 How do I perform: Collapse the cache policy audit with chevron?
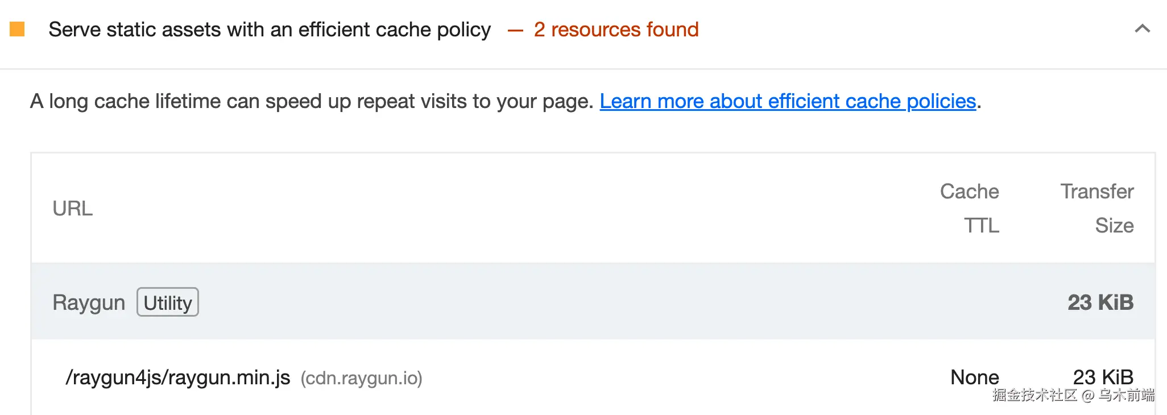tap(1142, 29)
